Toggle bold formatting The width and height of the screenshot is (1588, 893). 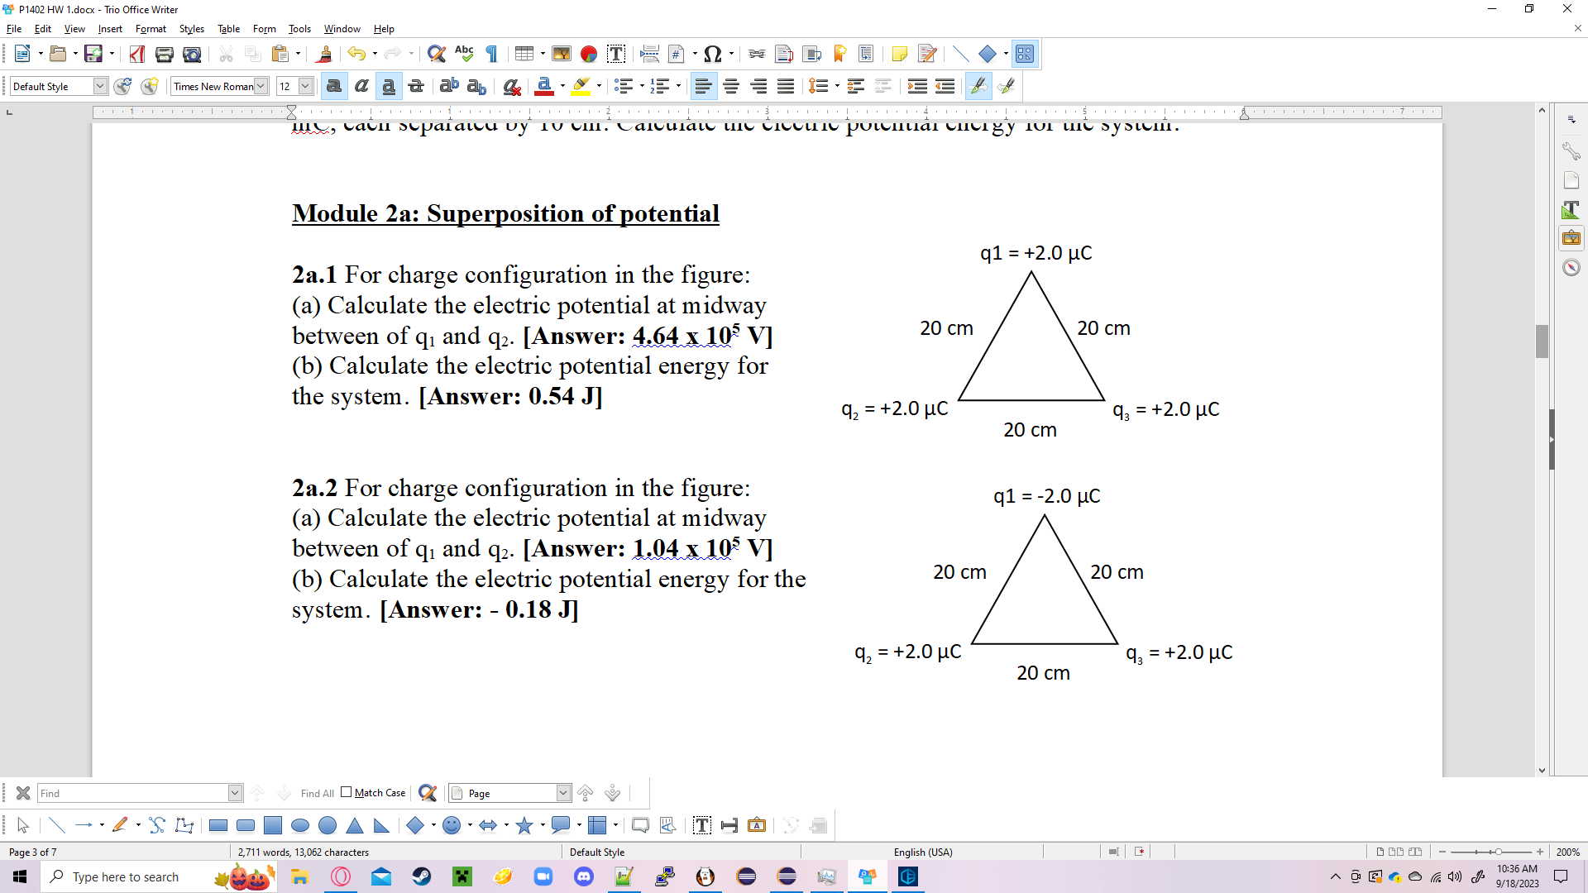(x=333, y=85)
